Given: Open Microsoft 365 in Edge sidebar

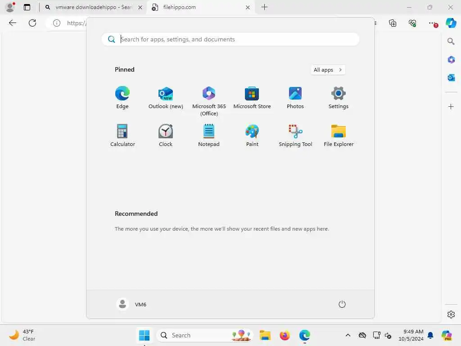Looking at the screenshot, I should (x=451, y=60).
